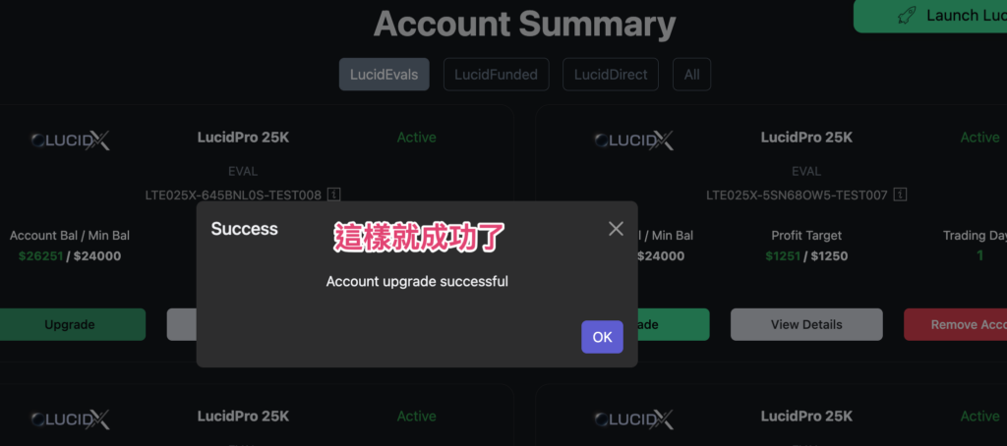Open the LucidDirect tab
Viewport: 1007px width, 446px height.
[x=611, y=75]
